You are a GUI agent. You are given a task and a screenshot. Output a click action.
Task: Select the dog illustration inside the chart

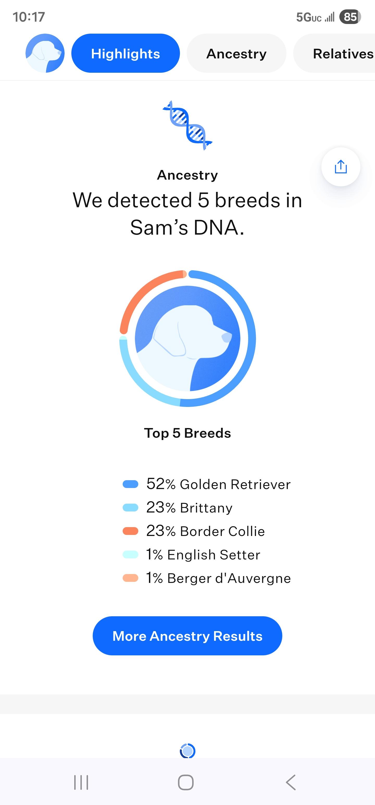tap(187, 341)
